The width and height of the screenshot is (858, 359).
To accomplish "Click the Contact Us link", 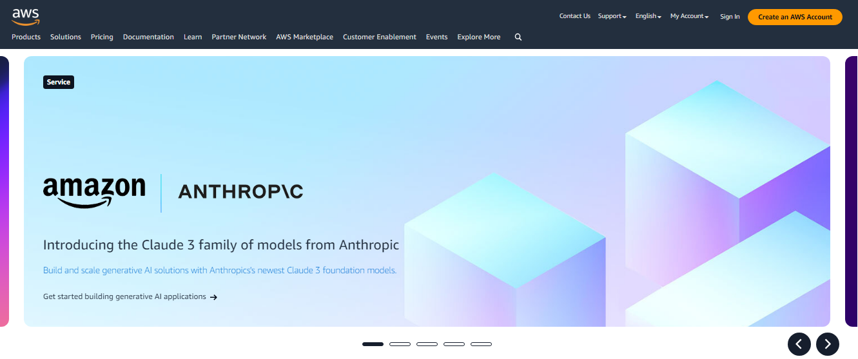I will coord(575,16).
